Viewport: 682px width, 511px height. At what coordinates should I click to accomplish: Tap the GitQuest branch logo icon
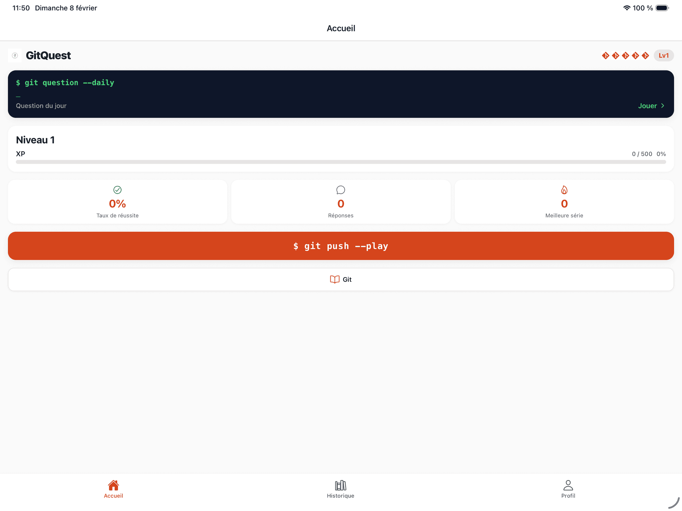[15, 55]
